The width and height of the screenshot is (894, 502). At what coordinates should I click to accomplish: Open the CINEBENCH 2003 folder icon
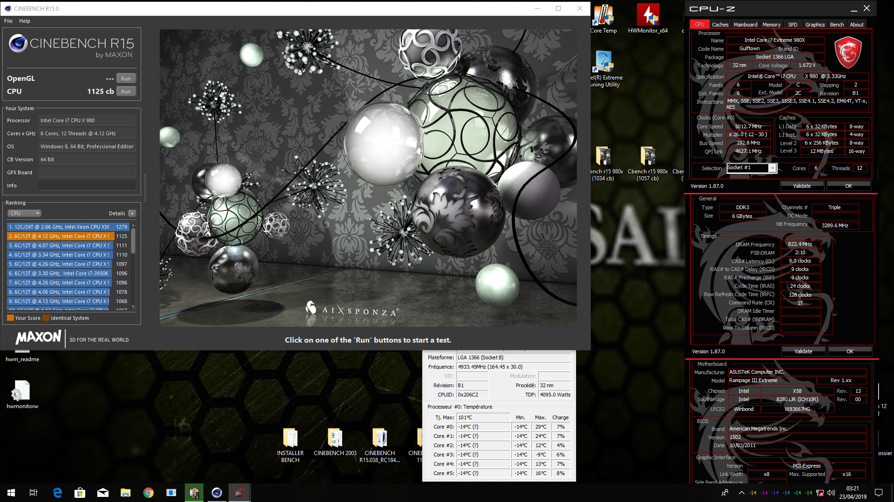click(335, 442)
